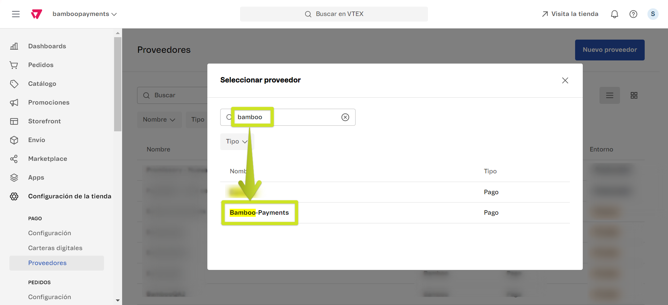Click the VTEX logo

(37, 14)
